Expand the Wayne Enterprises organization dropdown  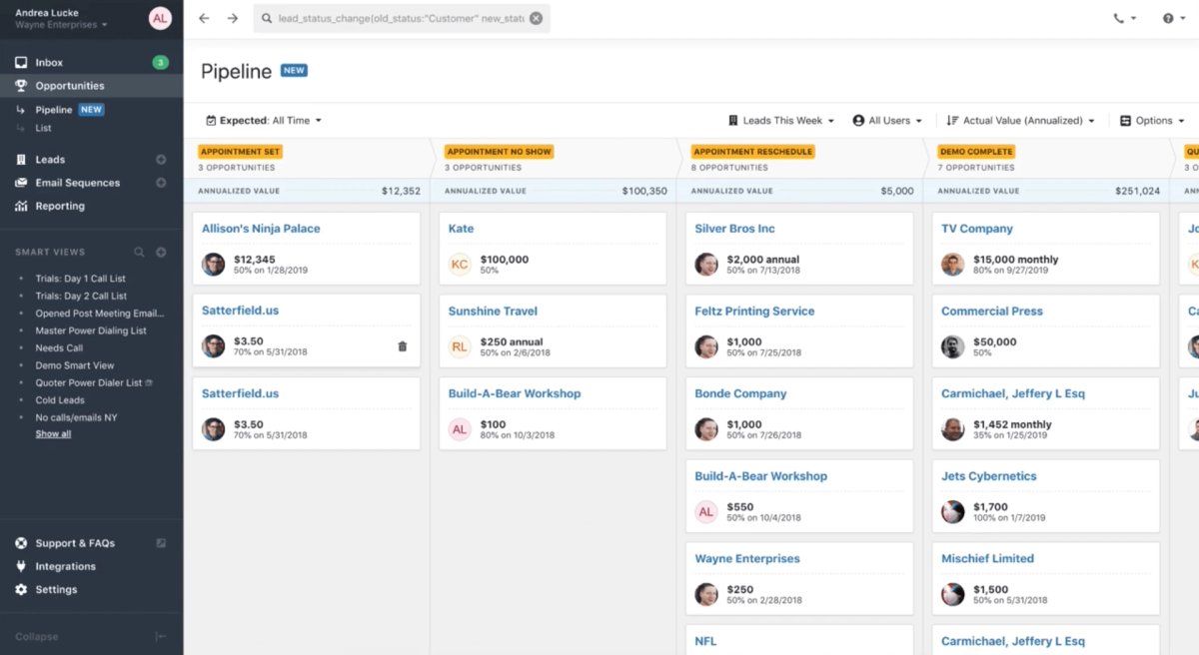pos(61,24)
